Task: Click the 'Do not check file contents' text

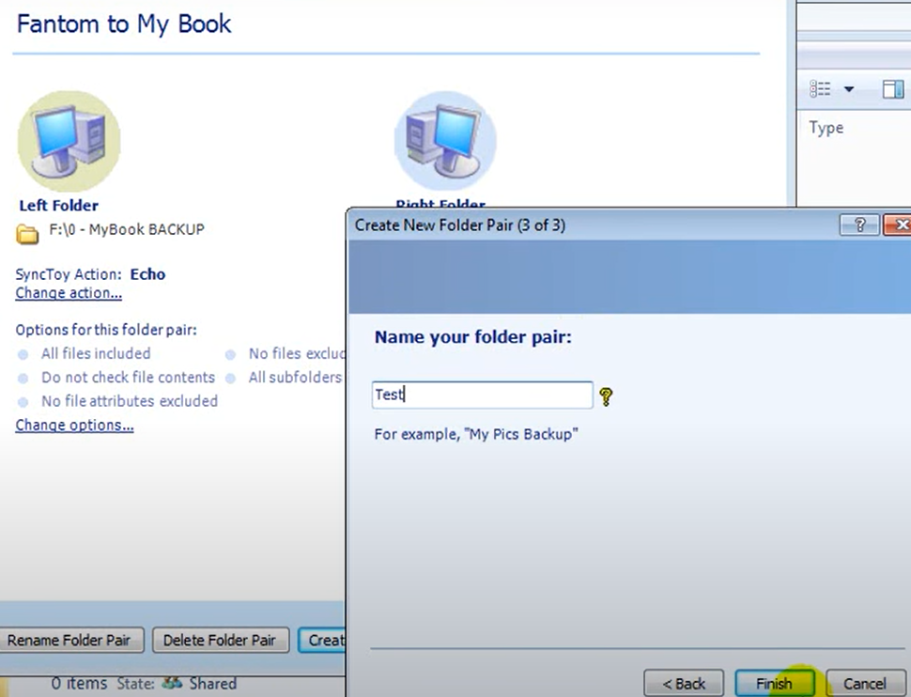Action: click(128, 378)
